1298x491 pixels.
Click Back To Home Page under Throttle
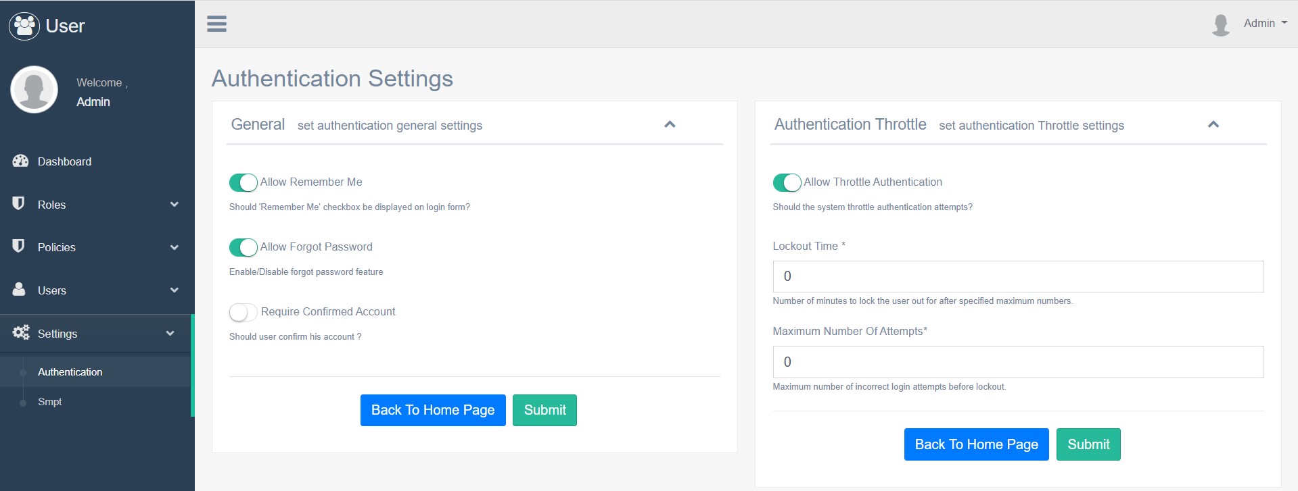(x=976, y=444)
